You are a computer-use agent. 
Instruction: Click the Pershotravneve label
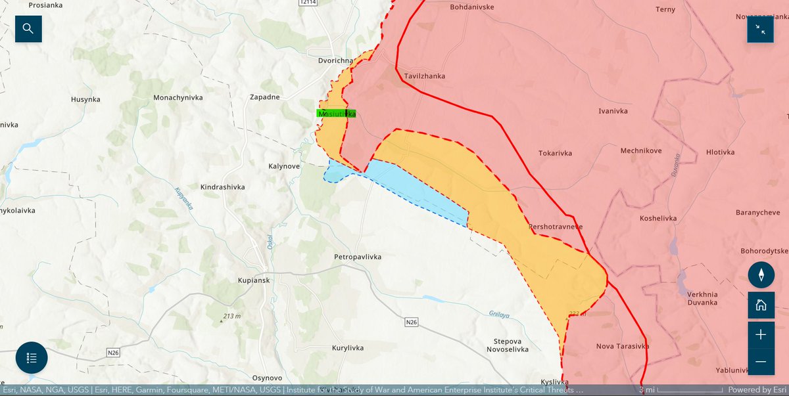pyautogui.click(x=556, y=227)
